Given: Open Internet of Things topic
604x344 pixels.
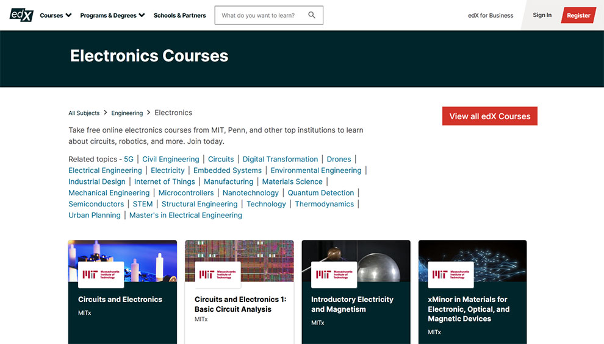Looking at the screenshot, I should coord(165,181).
